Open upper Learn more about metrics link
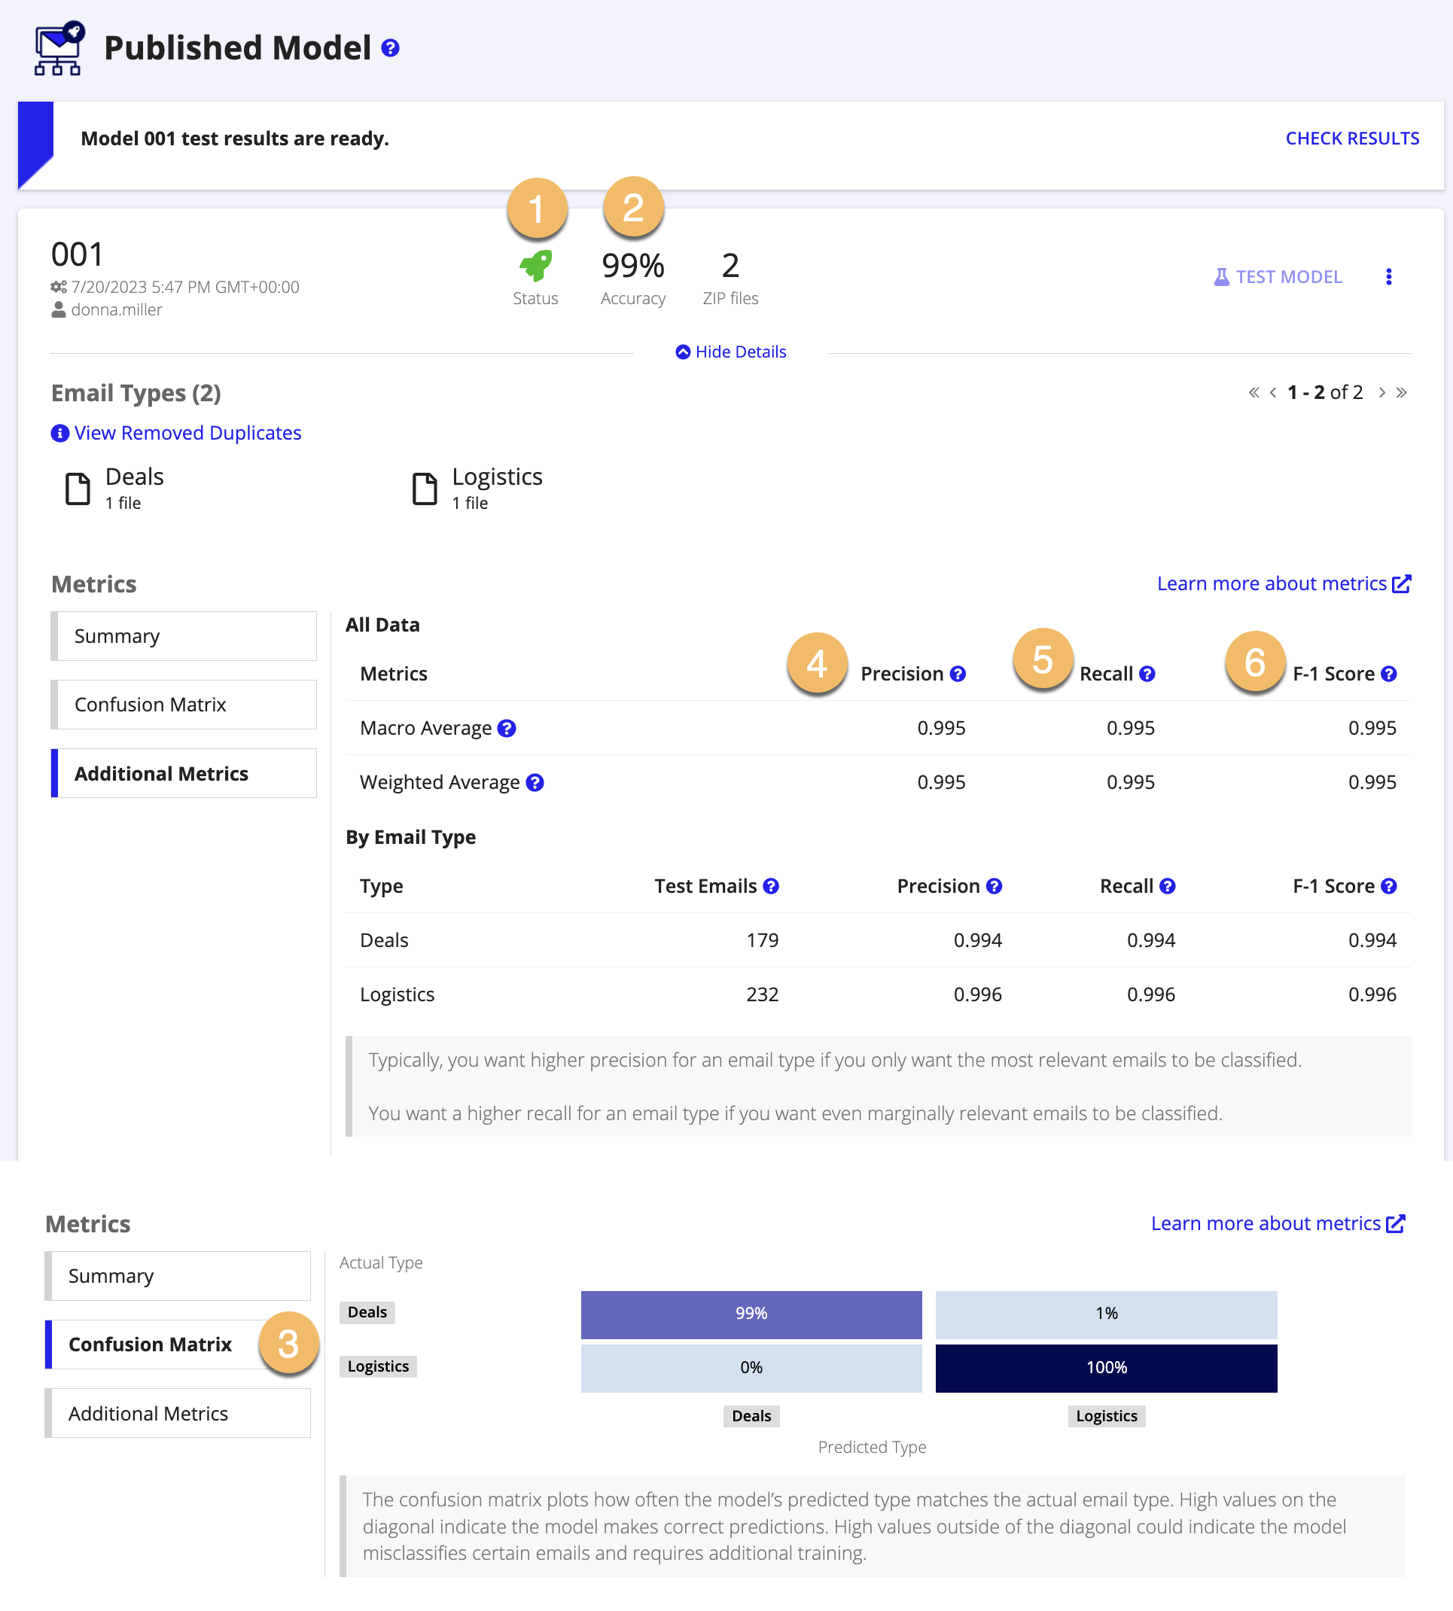1453x1611 pixels. point(1284,583)
